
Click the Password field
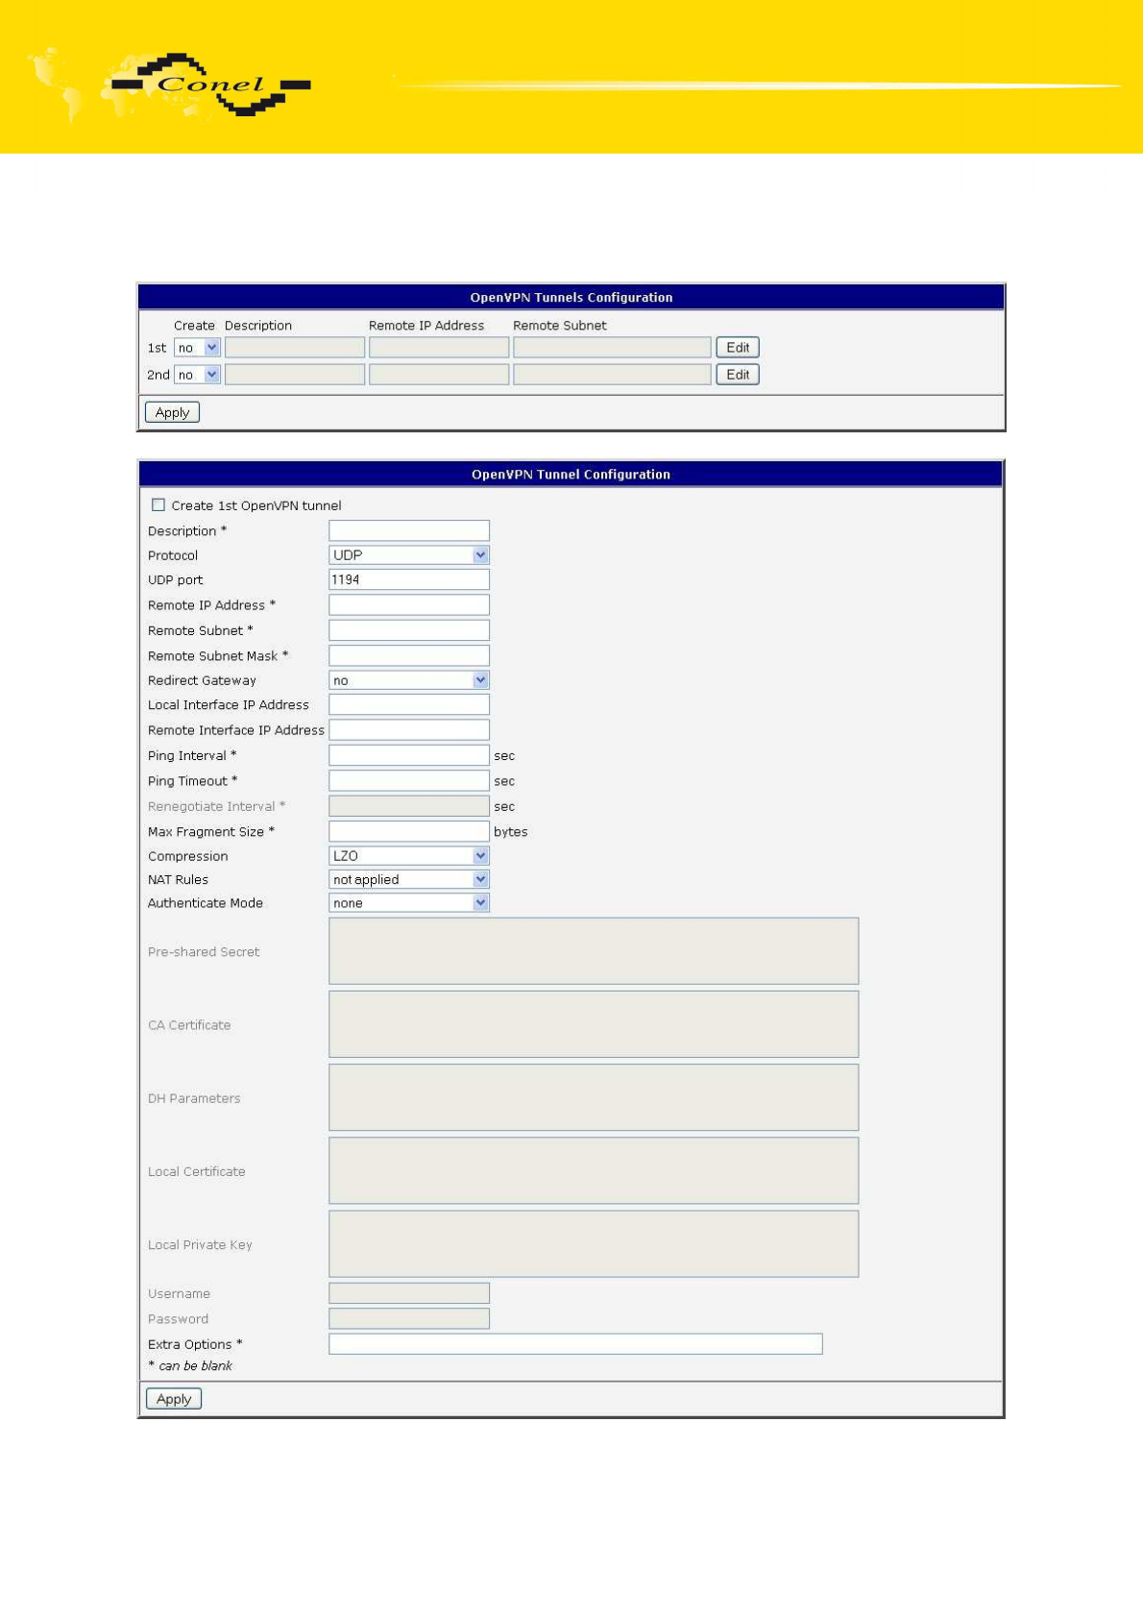coord(409,1319)
